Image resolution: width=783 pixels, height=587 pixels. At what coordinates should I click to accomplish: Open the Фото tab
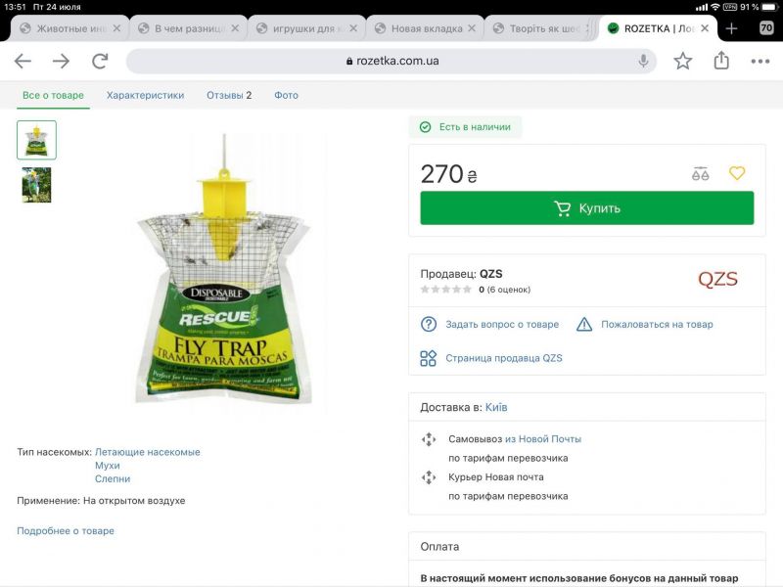(286, 95)
